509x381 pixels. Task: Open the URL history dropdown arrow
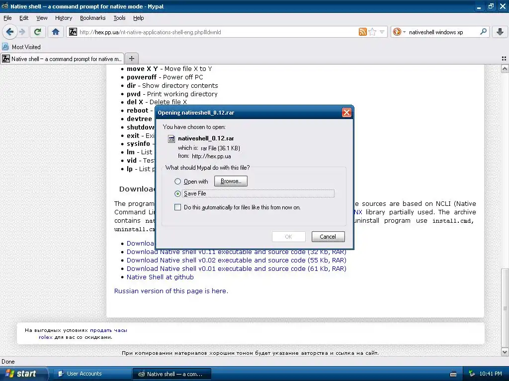click(x=382, y=32)
